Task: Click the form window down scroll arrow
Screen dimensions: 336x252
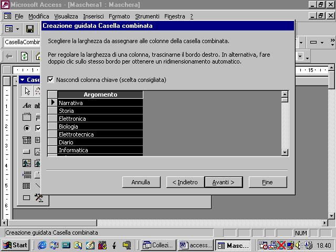Action: [x=331, y=216]
